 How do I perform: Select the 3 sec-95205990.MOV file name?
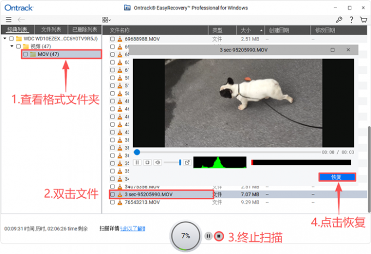148,194
